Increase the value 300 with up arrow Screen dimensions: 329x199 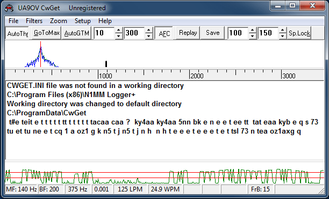point(149,30)
